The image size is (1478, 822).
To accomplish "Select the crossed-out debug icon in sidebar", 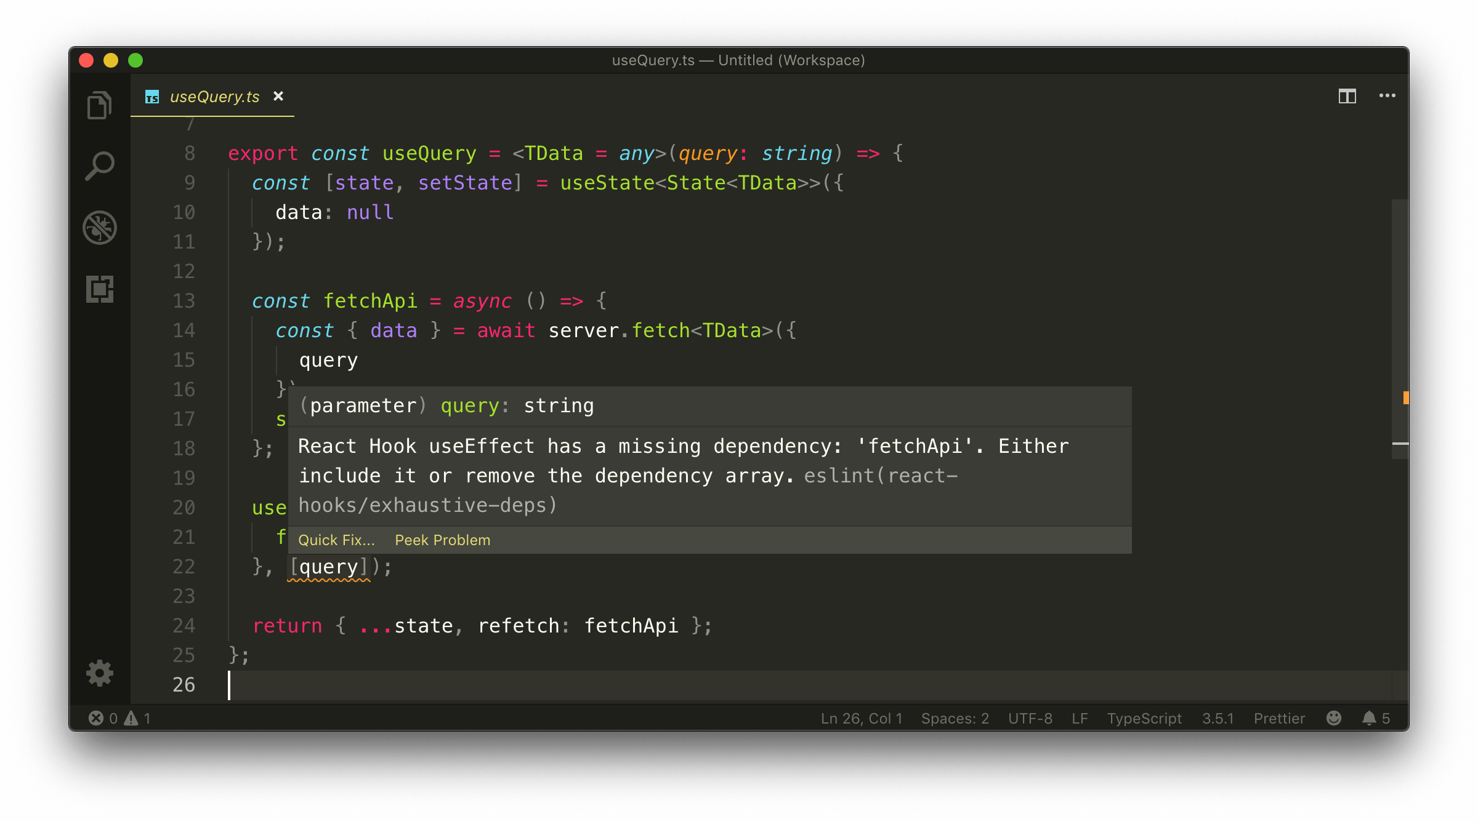I will [100, 228].
